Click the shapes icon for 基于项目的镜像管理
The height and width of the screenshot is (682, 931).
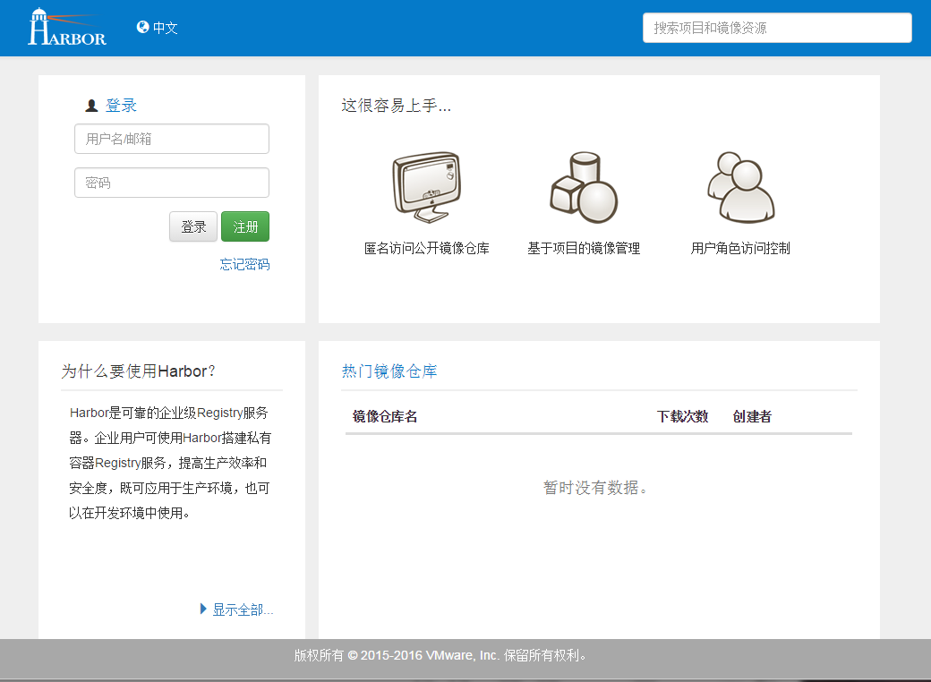(x=584, y=187)
